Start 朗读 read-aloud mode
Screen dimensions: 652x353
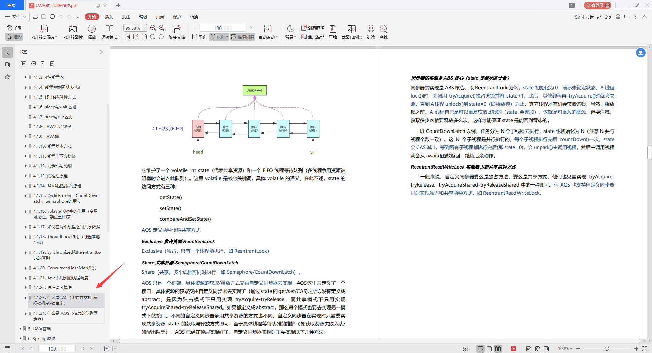pos(370,32)
